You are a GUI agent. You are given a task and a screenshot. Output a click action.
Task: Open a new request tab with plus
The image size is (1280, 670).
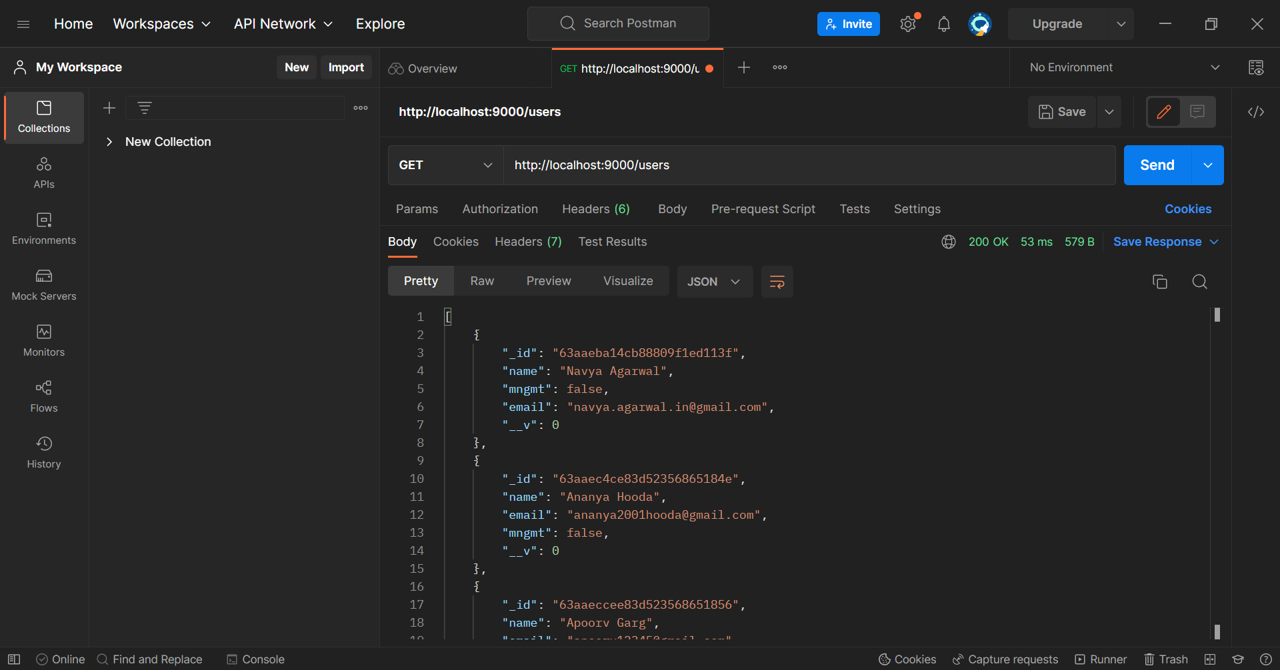click(x=744, y=67)
